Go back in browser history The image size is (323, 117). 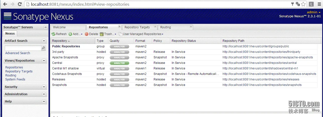[5, 4]
